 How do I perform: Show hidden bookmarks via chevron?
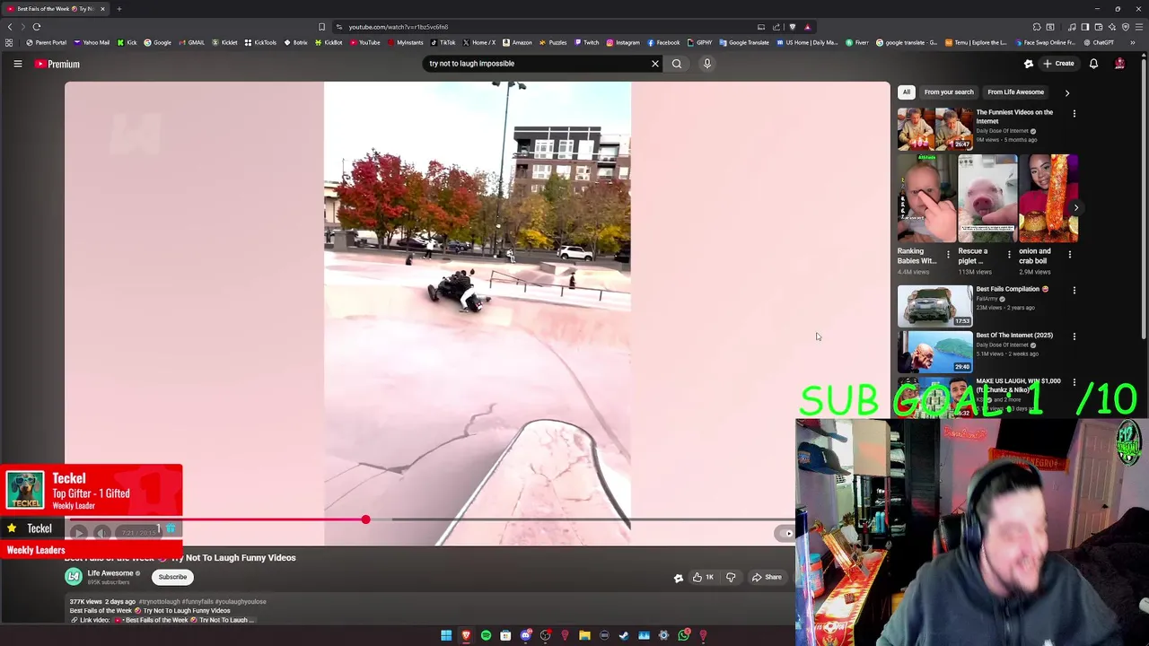(x=1133, y=42)
